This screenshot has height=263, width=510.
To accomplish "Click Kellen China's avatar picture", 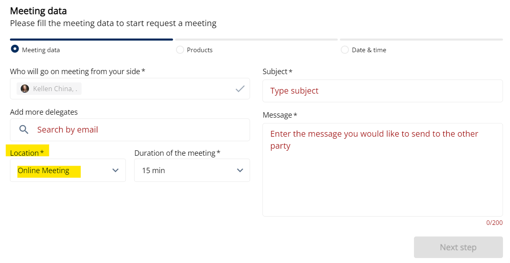I will pyautogui.click(x=25, y=89).
